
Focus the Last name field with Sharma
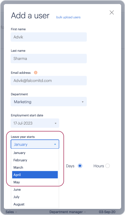pos(49,59)
